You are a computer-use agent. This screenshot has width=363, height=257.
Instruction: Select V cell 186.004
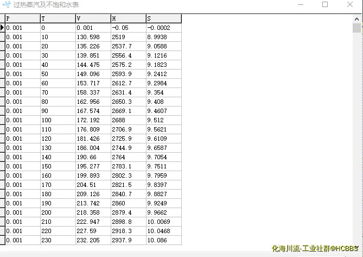(93, 148)
